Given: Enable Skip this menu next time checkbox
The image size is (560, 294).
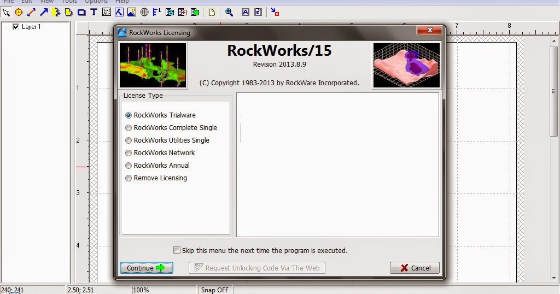Looking at the screenshot, I should tap(177, 250).
